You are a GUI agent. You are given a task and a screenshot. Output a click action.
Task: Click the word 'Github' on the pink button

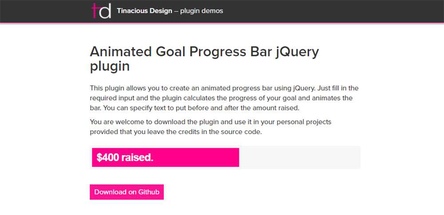click(149, 192)
